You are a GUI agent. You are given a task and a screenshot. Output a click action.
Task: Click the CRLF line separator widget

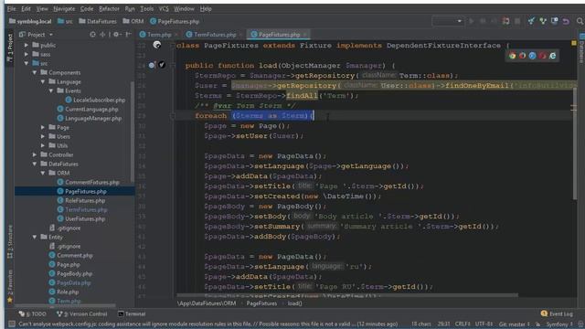pyautogui.click(x=463, y=324)
